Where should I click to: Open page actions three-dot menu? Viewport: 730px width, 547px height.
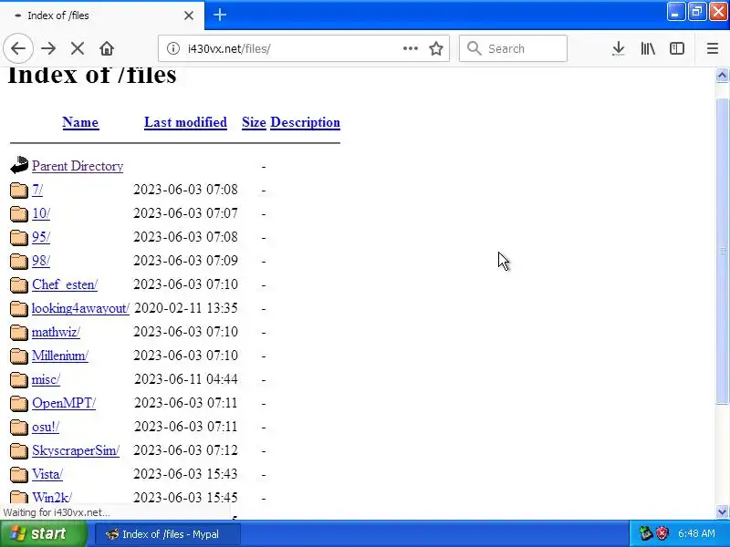pos(410,48)
